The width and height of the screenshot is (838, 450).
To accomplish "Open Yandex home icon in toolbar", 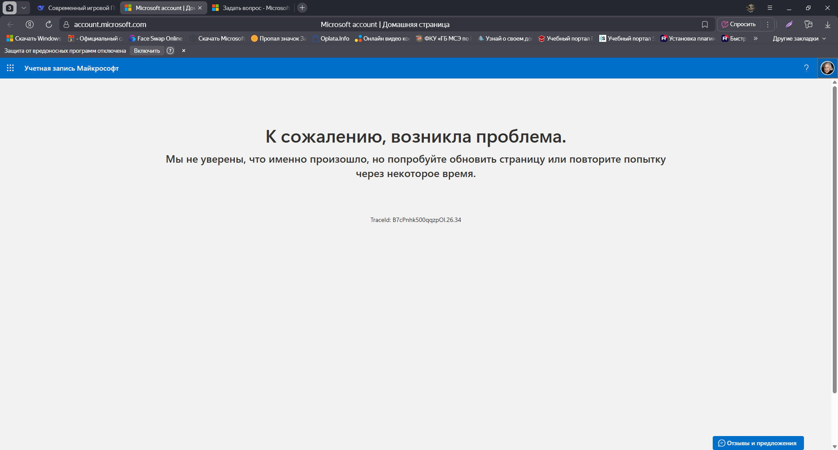I will (x=30, y=24).
